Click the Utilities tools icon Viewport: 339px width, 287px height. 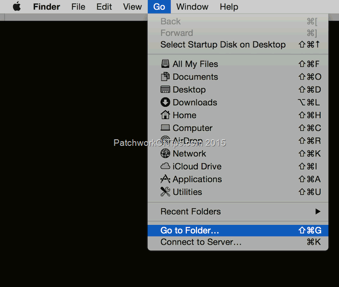(165, 191)
